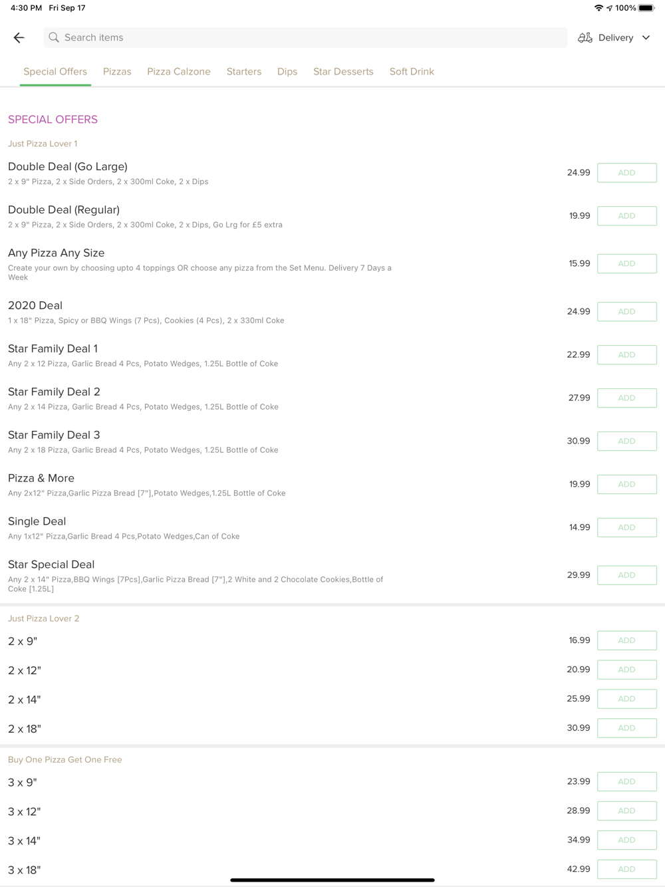Open the Delivery dropdown chevron
This screenshot has height=887, width=665.
646,38
